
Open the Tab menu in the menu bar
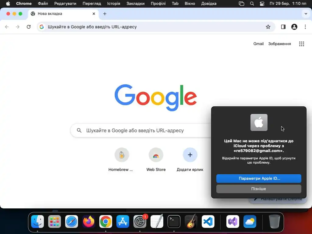pyautogui.click(x=175, y=4)
